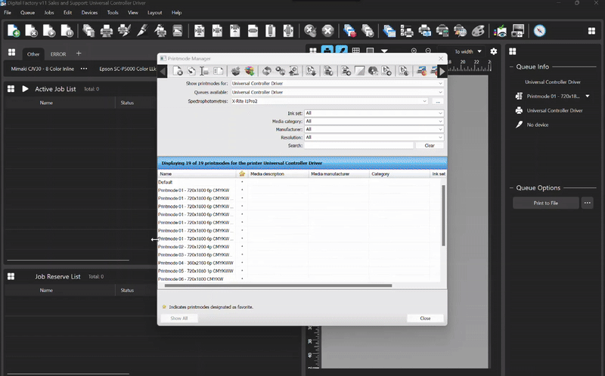Click the paint palette icon in main toolbar
605x376 pixels.
pos(478,31)
